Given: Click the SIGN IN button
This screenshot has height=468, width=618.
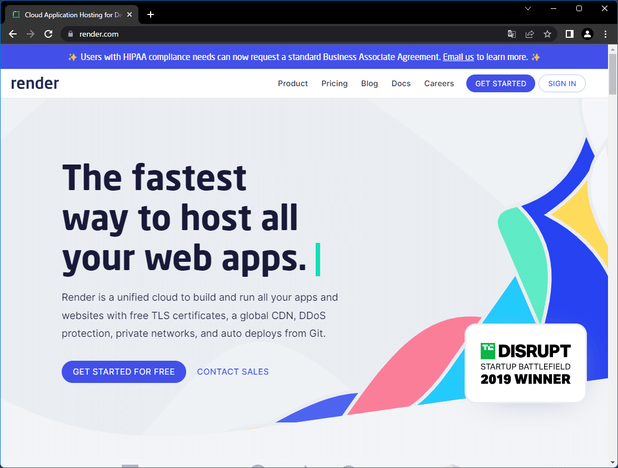Looking at the screenshot, I should (x=562, y=83).
